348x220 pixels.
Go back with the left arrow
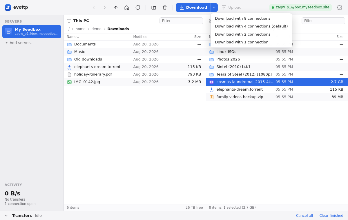94,8
